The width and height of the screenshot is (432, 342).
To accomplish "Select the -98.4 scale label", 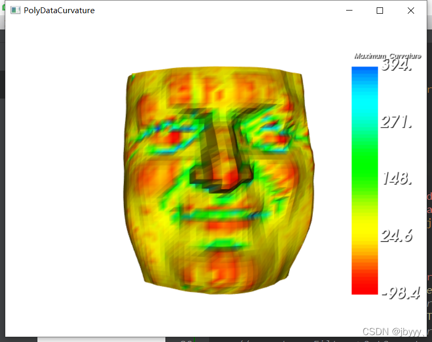I will [x=401, y=292].
